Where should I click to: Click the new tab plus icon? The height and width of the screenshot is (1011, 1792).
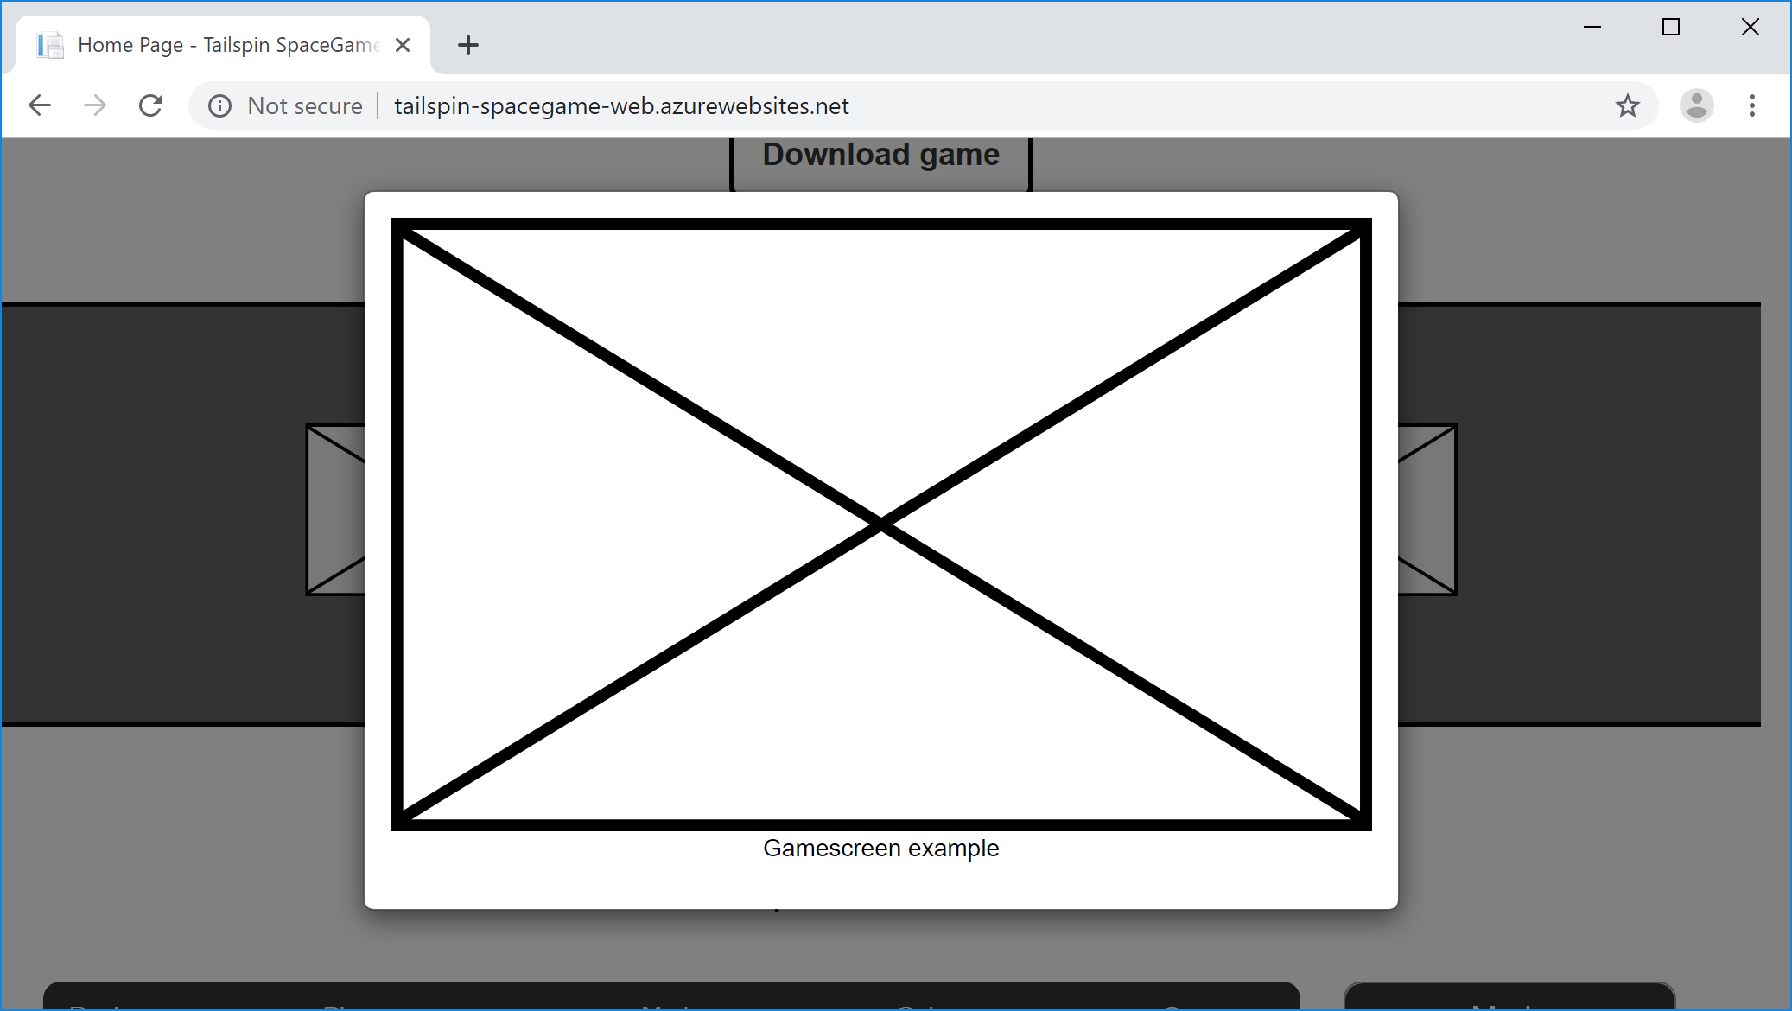pyautogui.click(x=467, y=44)
